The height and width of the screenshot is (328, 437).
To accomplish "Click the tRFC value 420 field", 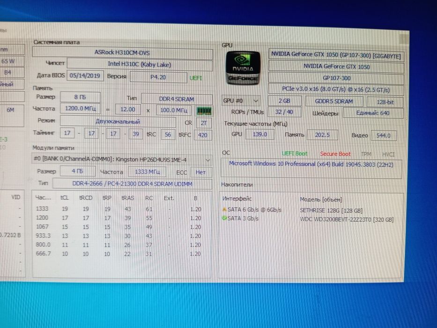I will tap(203, 135).
